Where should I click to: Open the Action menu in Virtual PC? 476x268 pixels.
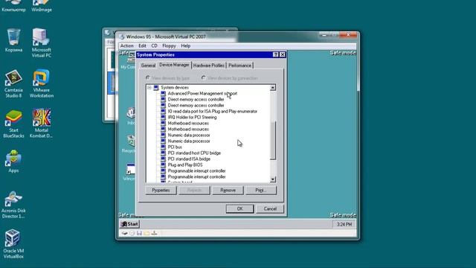(x=127, y=46)
